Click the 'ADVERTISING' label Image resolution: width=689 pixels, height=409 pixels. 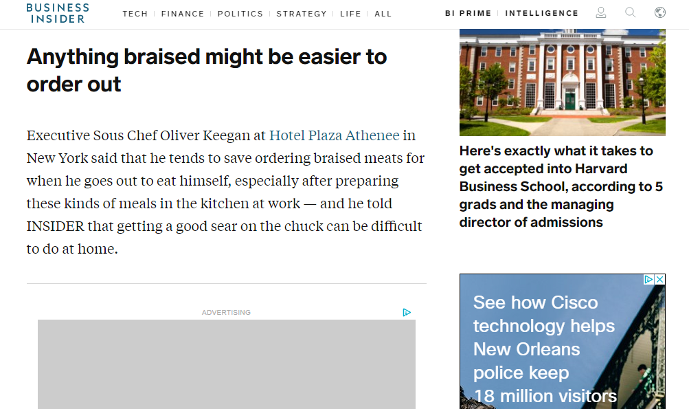(x=226, y=312)
